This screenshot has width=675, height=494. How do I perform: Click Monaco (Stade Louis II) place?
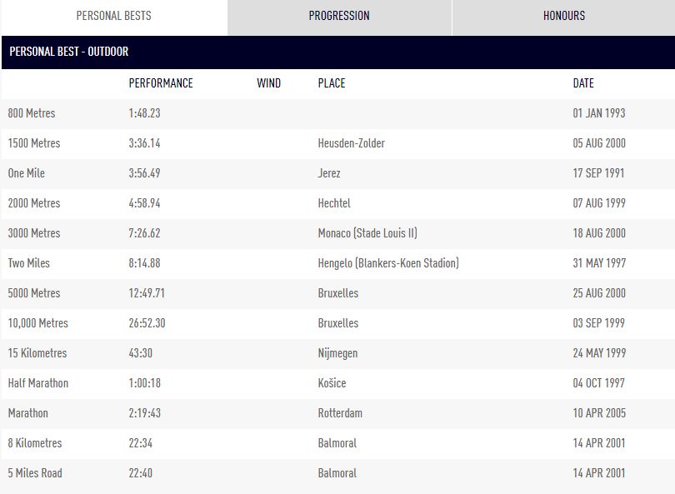(367, 233)
